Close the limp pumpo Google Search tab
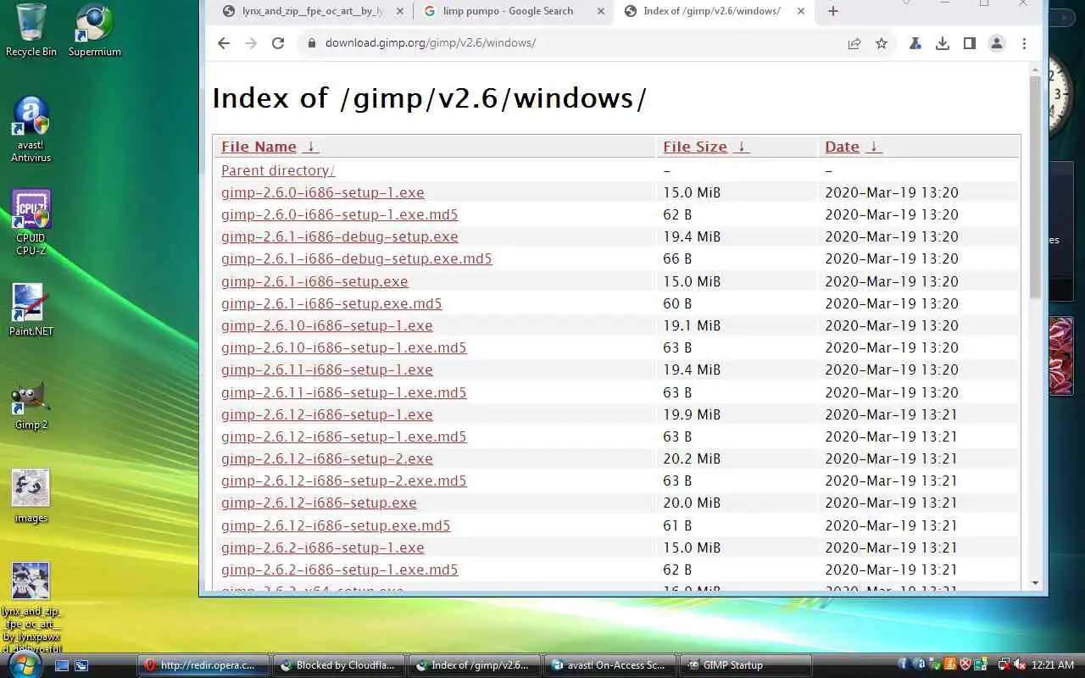This screenshot has height=678, width=1085. 601,11
